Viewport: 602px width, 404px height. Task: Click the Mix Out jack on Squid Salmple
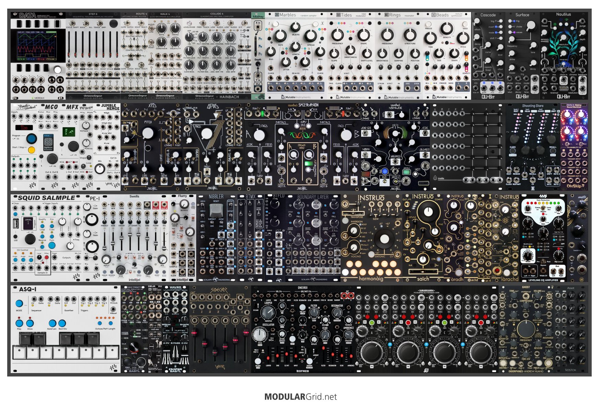click(x=78, y=258)
